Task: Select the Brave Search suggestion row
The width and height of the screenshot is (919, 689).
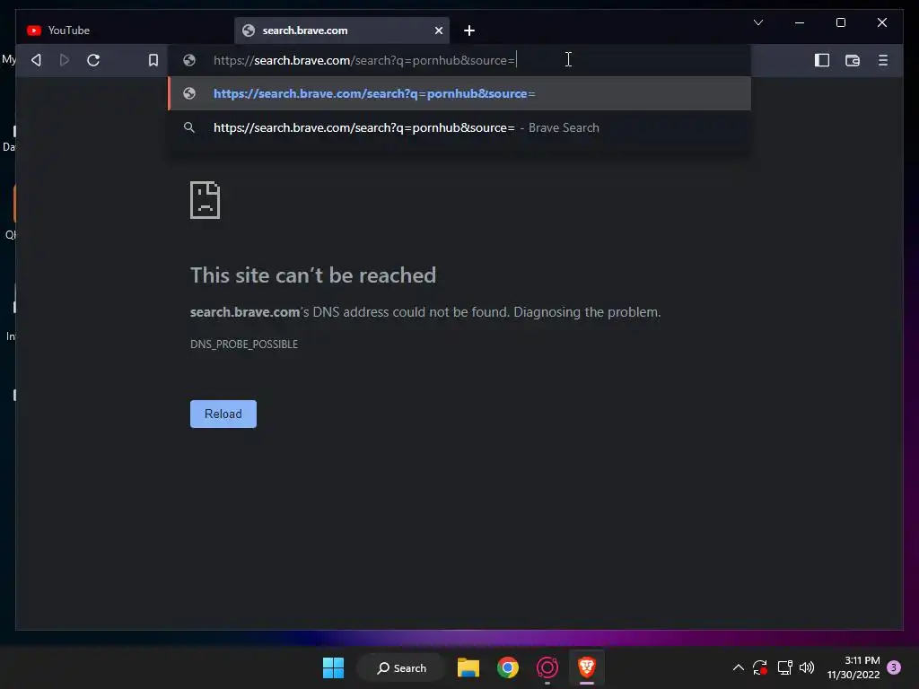Action: (x=459, y=127)
